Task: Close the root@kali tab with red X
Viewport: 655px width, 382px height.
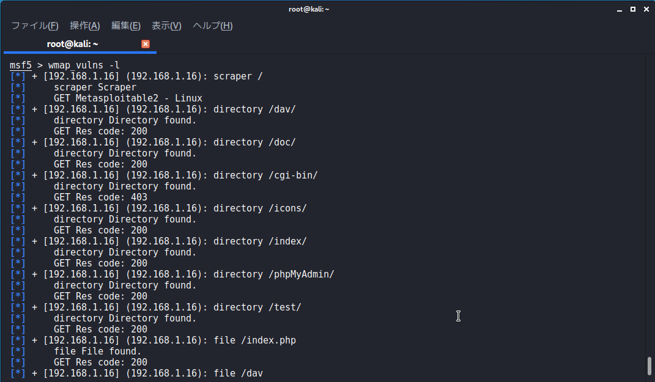Action: [x=146, y=44]
